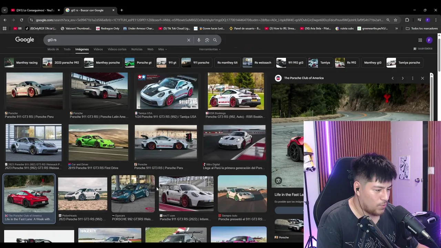441x248 pixels.
Task: Open the tab search dropdown arrow
Action: (x=4, y=10)
